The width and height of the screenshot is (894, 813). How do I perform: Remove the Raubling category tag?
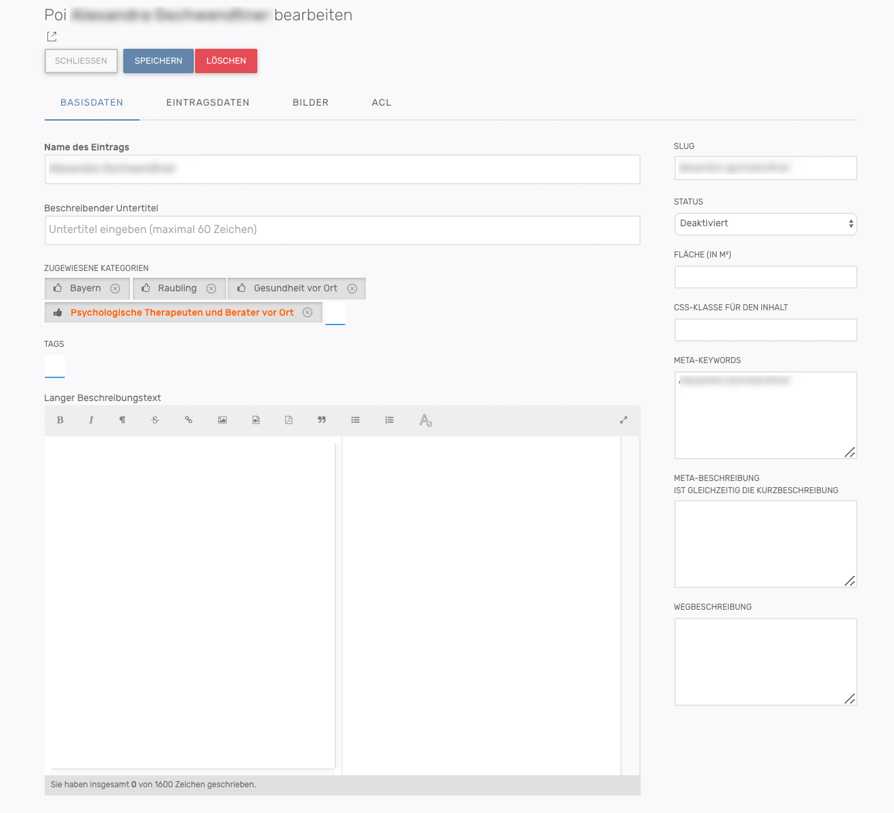211,289
